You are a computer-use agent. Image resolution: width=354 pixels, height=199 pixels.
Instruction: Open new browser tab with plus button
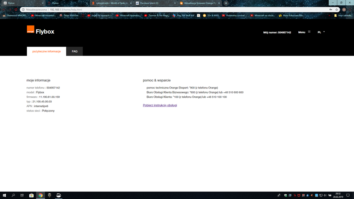click(x=226, y=3)
